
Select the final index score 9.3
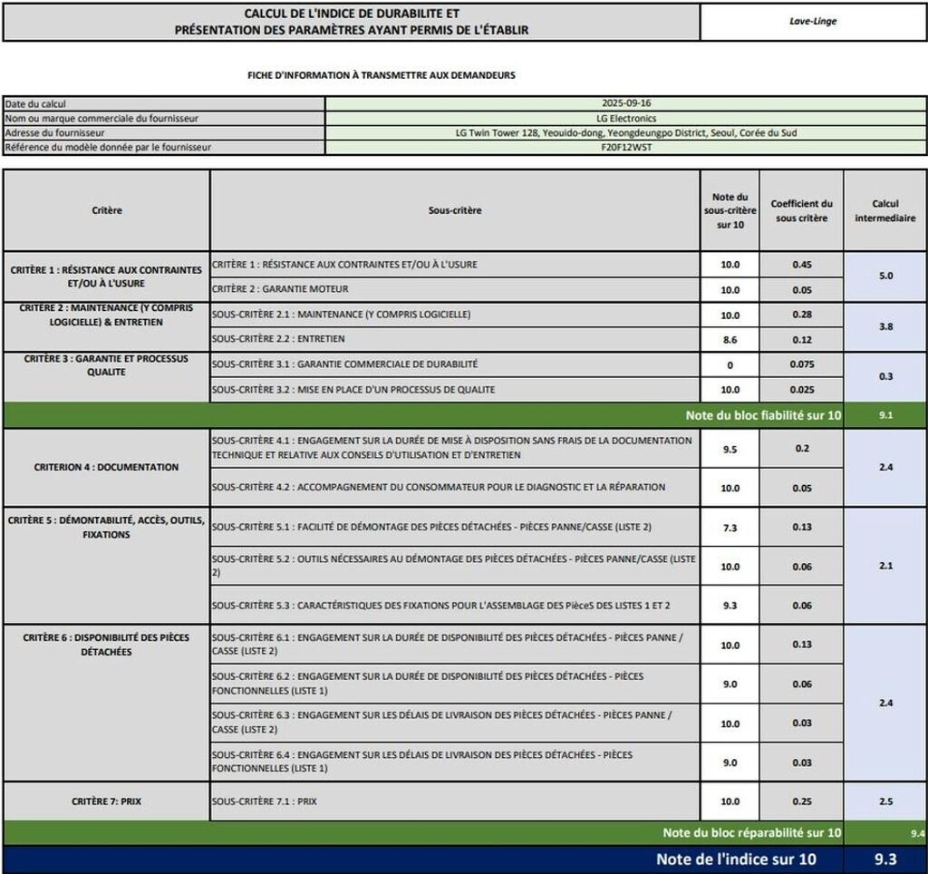coord(885,859)
